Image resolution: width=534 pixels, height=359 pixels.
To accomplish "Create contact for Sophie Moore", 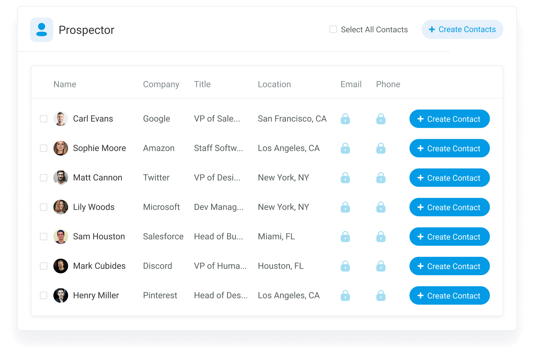I will tap(449, 148).
